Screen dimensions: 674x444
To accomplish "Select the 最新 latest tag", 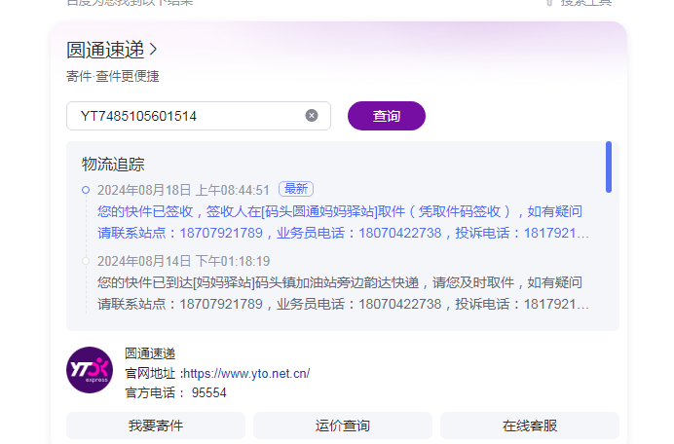I will pyautogui.click(x=296, y=189).
